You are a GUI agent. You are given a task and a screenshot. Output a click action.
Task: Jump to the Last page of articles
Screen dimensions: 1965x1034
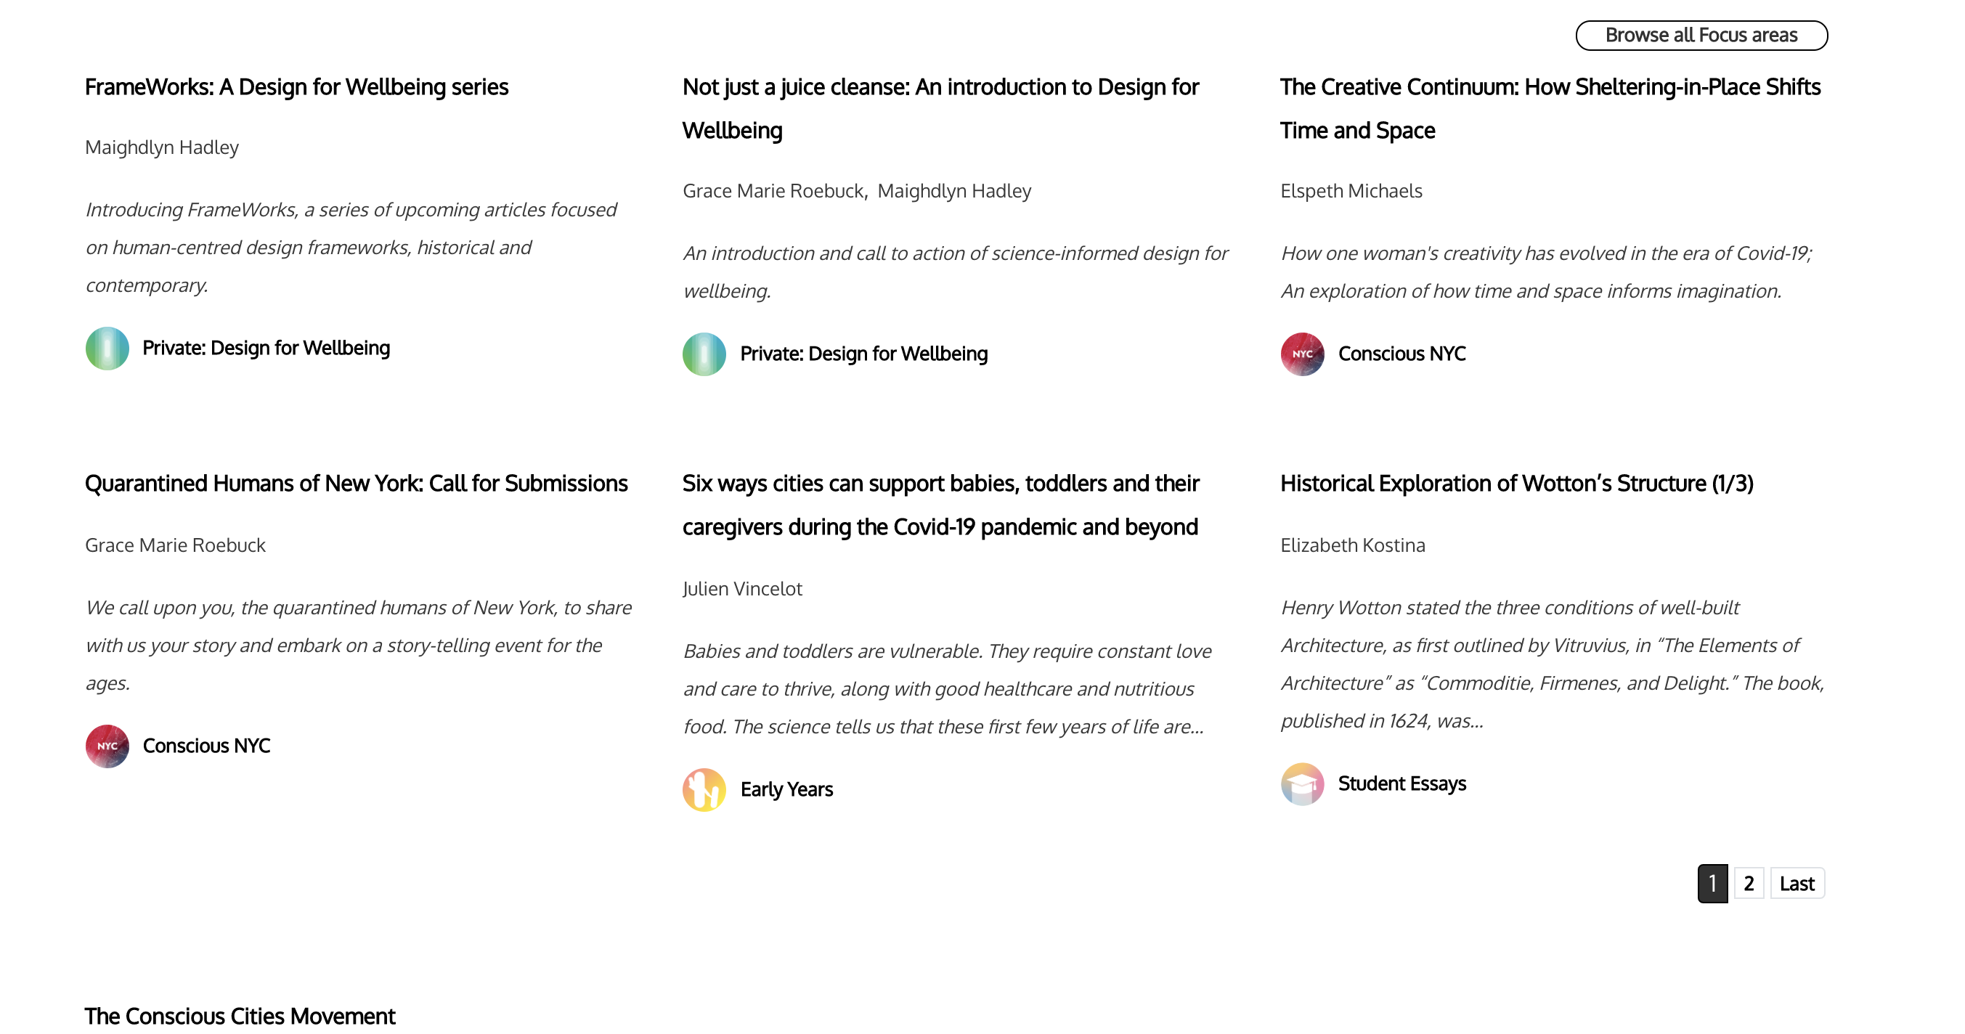coord(1796,884)
